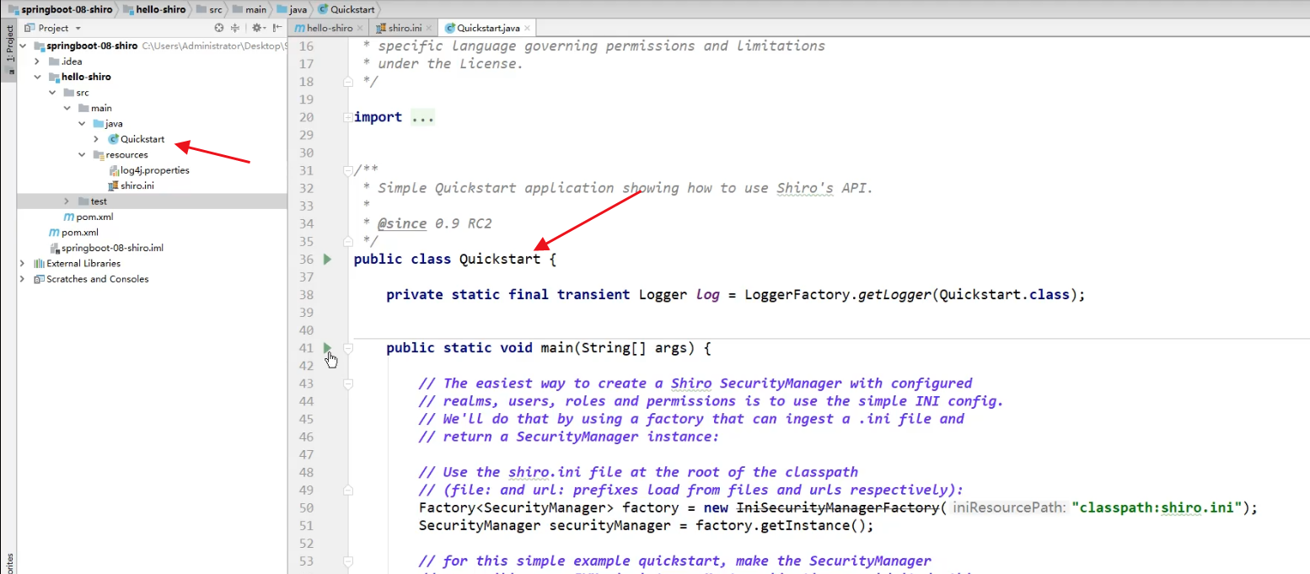Fold the main method at line 41
Viewport: 1310px width, 574px height.
click(x=347, y=347)
